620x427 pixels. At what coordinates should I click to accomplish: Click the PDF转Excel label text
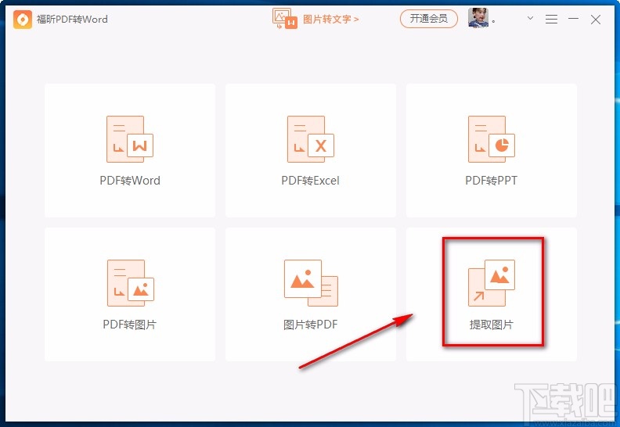[x=311, y=181]
